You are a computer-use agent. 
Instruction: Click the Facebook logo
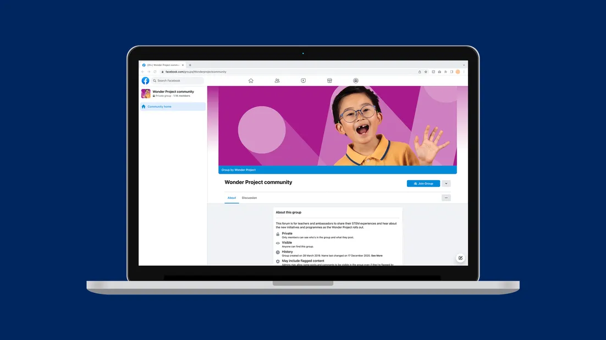(145, 81)
